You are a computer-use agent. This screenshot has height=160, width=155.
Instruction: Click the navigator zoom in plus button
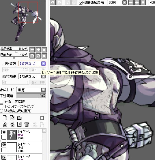tap(38, 50)
